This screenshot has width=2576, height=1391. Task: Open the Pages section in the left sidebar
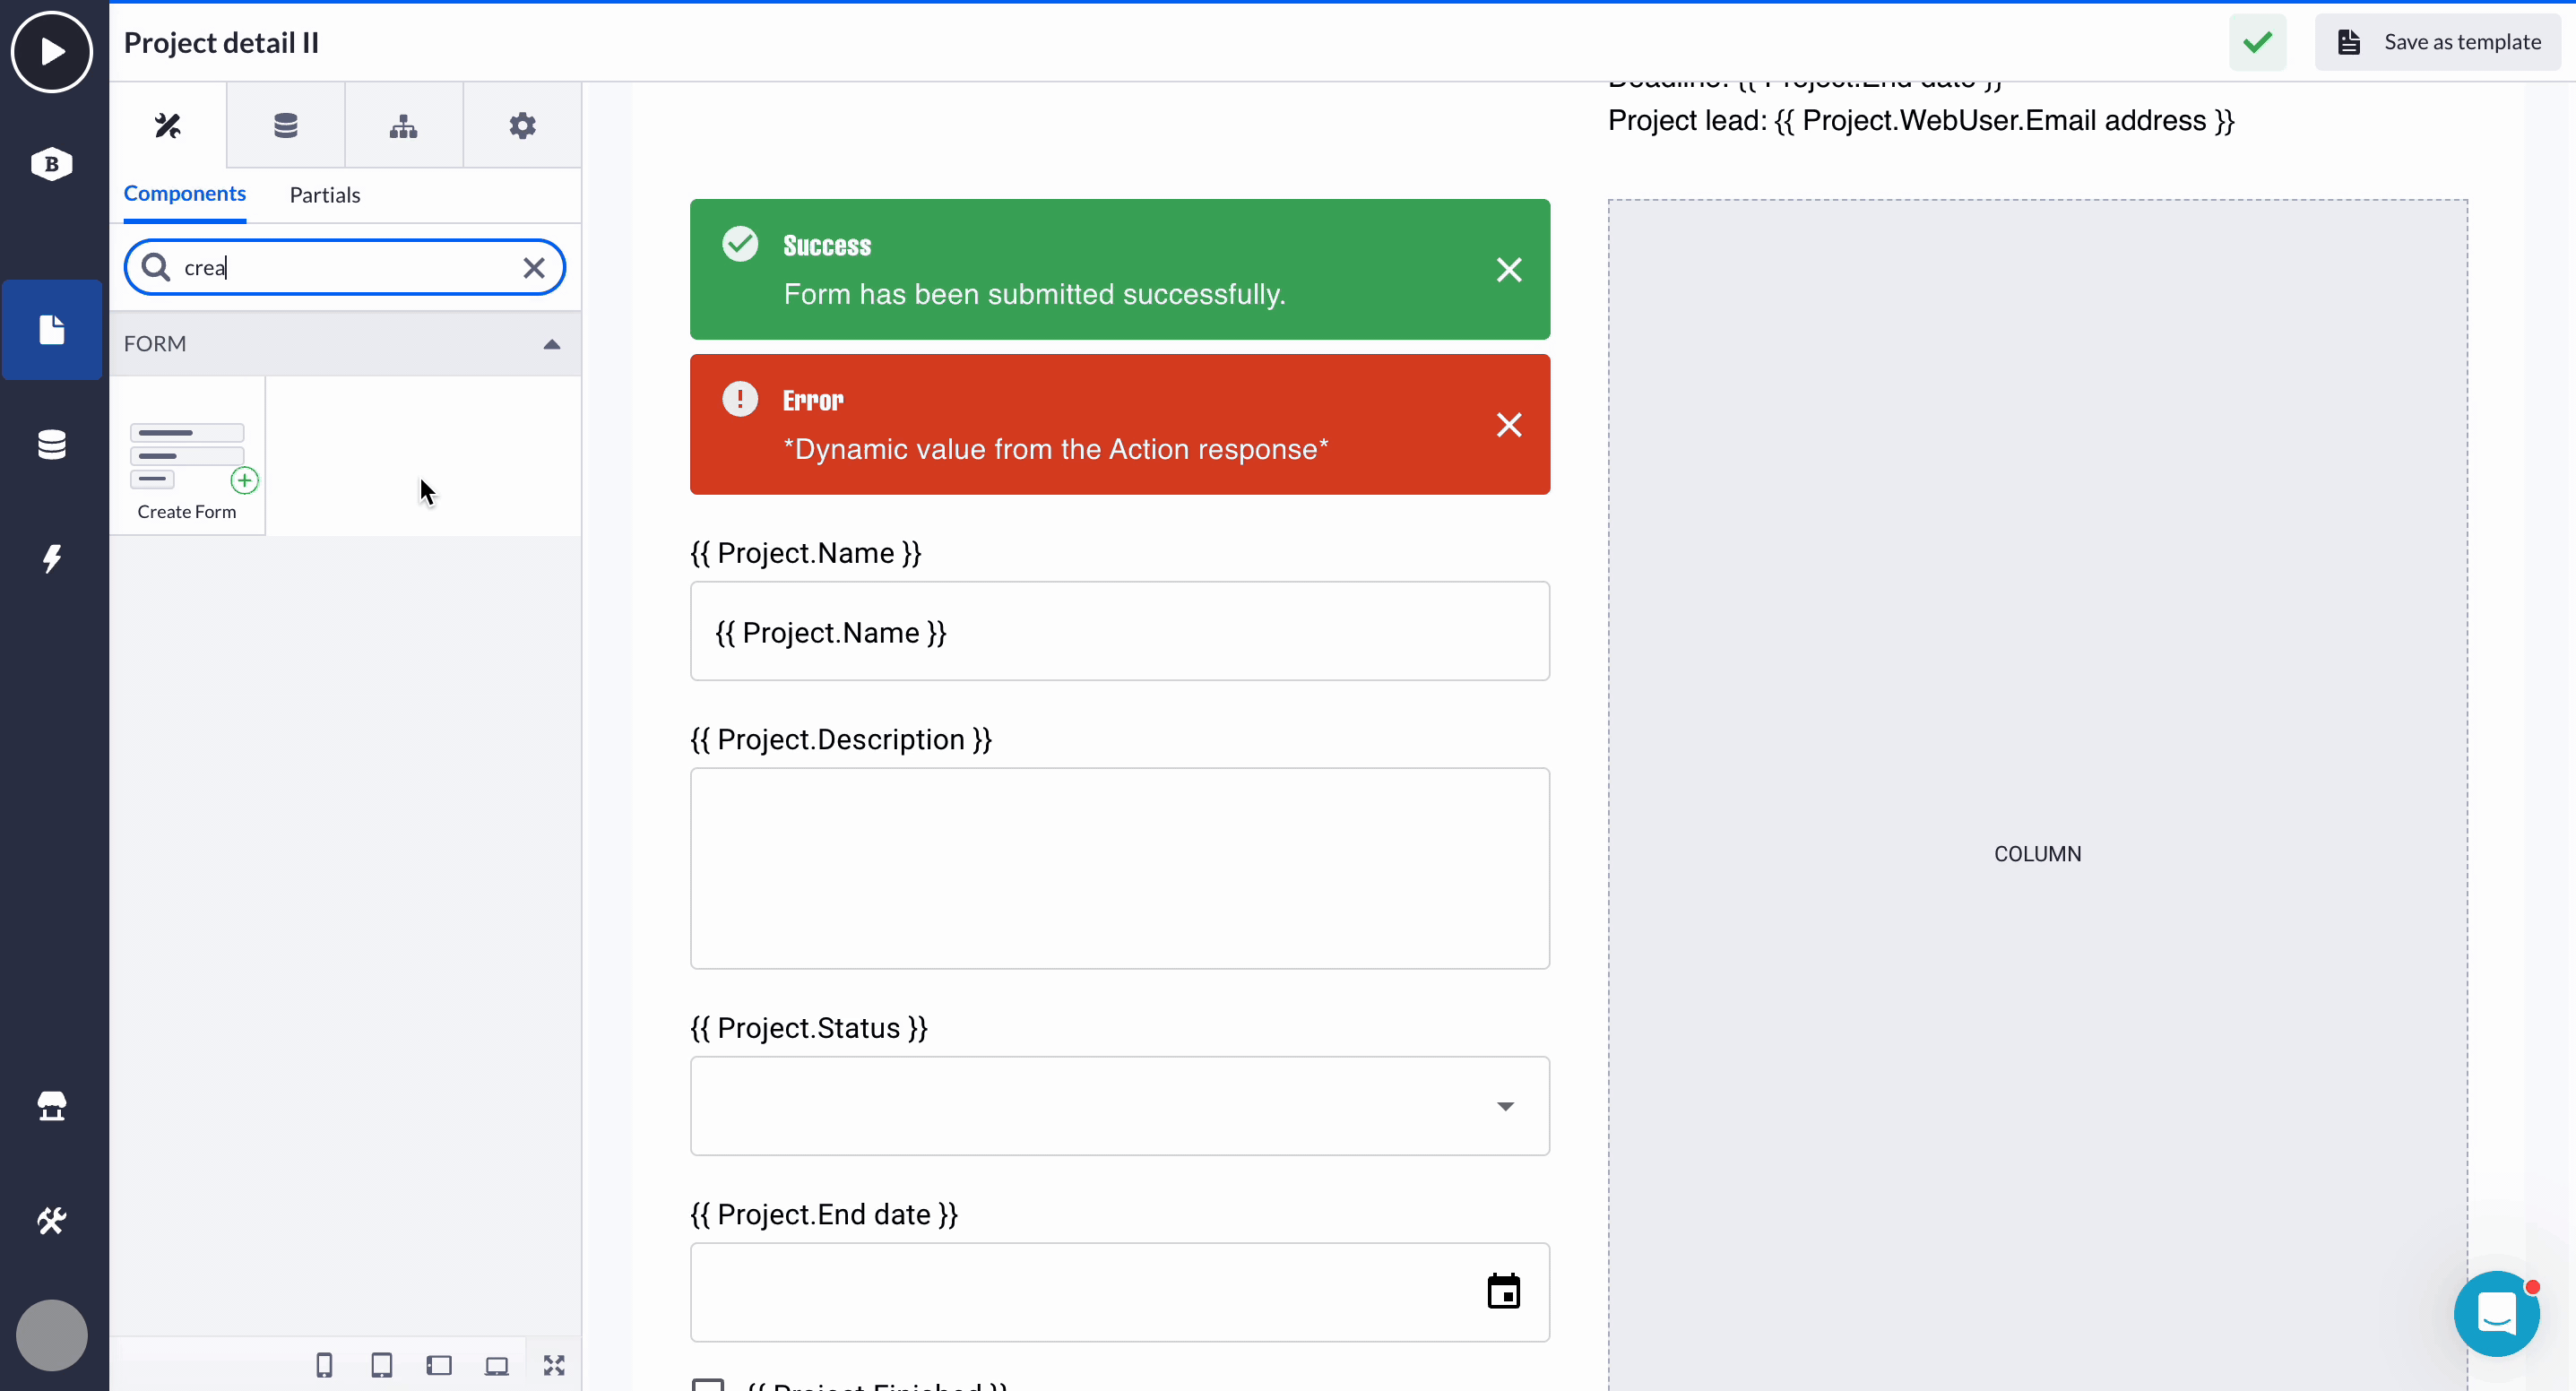[x=52, y=330]
